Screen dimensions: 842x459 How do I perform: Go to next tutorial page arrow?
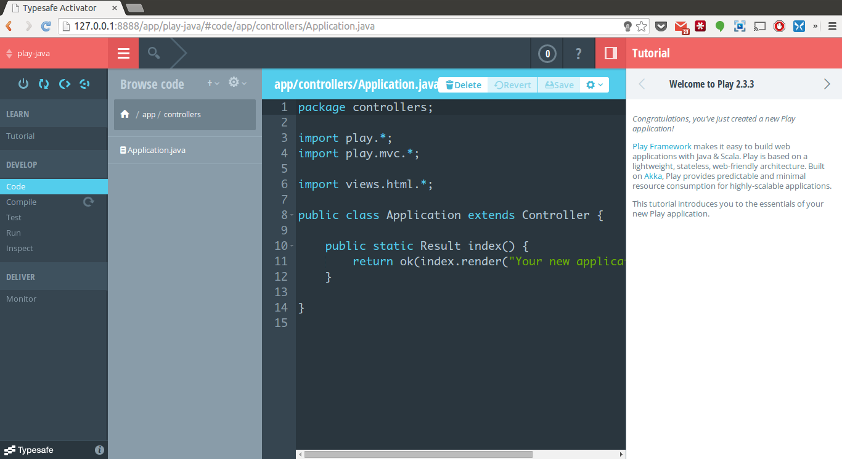827,84
